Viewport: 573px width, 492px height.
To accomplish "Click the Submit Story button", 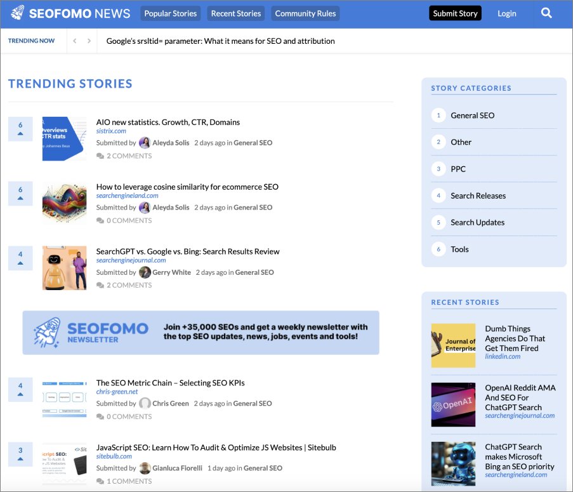I will pos(456,13).
